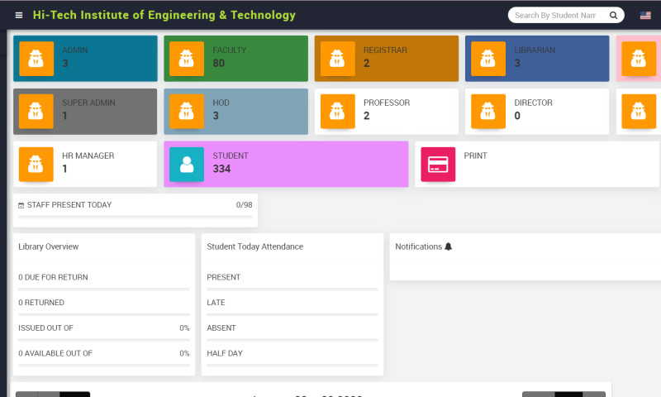Click the Staff Present Today calendar icon

21,205
